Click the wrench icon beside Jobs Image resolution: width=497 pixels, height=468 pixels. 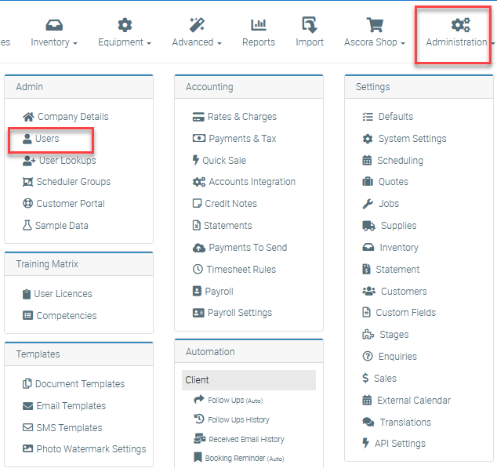click(x=367, y=204)
